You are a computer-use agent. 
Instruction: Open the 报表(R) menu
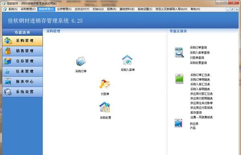112,9
